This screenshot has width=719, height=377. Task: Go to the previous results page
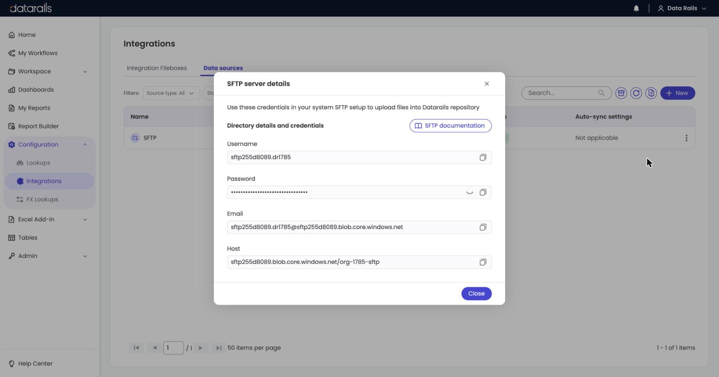[x=155, y=348]
